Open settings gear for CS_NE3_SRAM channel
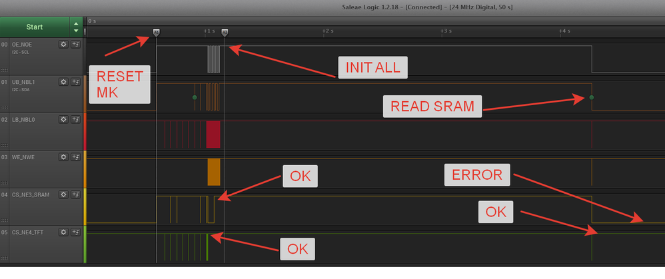This screenshot has width=665, height=279. (x=63, y=194)
